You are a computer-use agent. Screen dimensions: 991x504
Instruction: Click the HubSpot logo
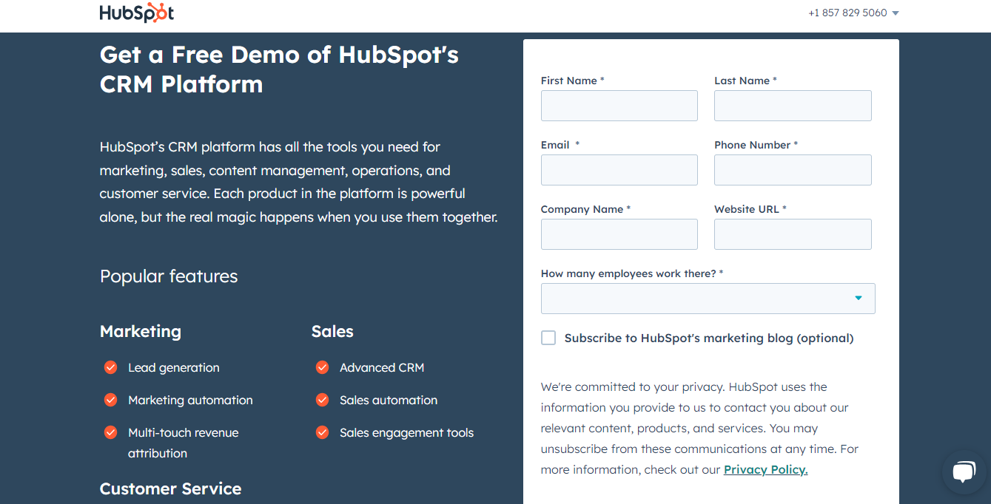pos(137,13)
